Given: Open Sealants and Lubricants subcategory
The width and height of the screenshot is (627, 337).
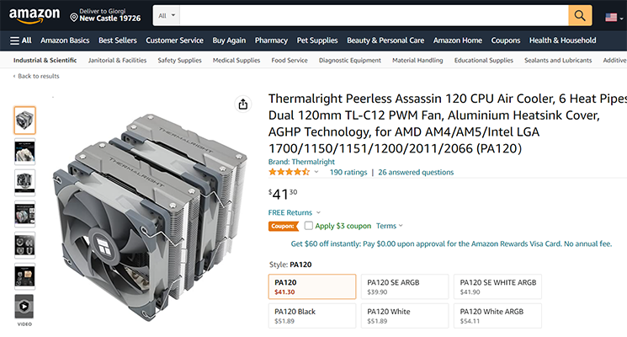Looking at the screenshot, I should pos(558,61).
